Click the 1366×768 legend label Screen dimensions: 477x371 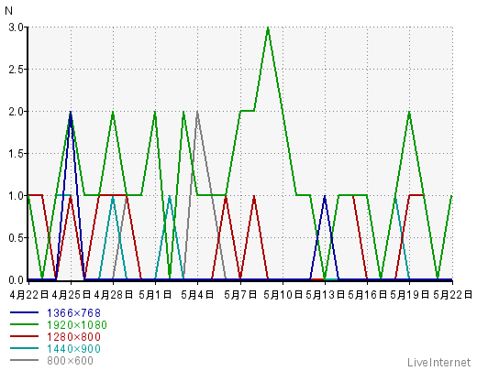point(73,313)
